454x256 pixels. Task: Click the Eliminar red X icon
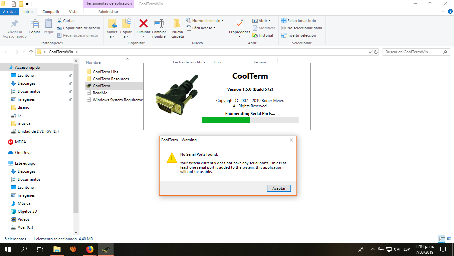point(143,24)
